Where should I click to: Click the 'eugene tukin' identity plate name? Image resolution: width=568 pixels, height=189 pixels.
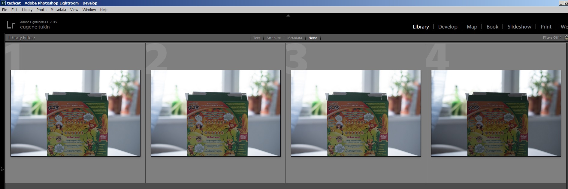tap(35, 27)
